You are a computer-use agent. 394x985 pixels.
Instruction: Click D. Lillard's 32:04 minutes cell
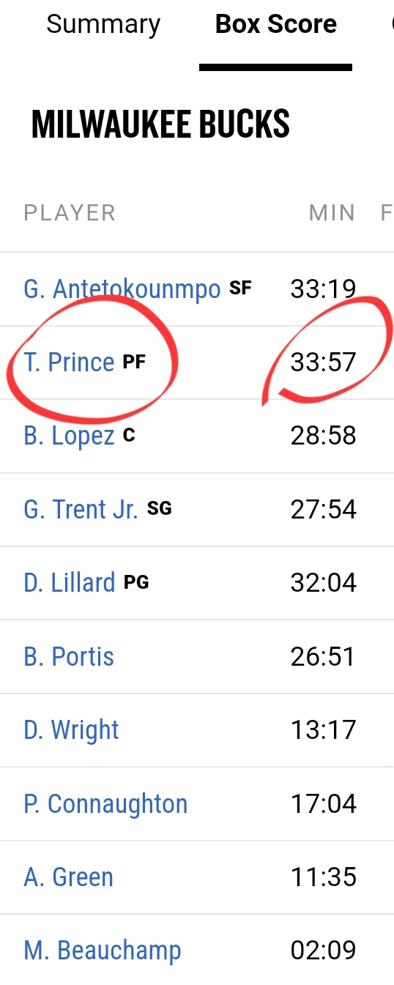coord(323,583)
